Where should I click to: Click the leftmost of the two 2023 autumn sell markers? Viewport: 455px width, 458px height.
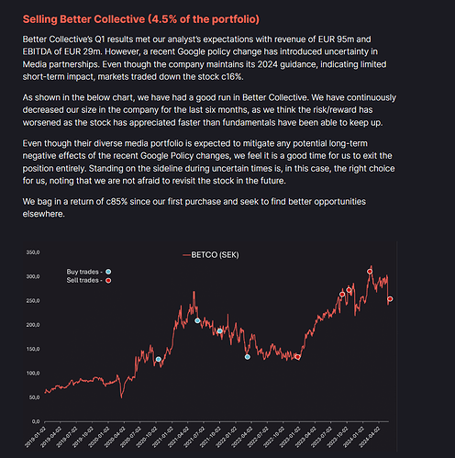(342, 295)
